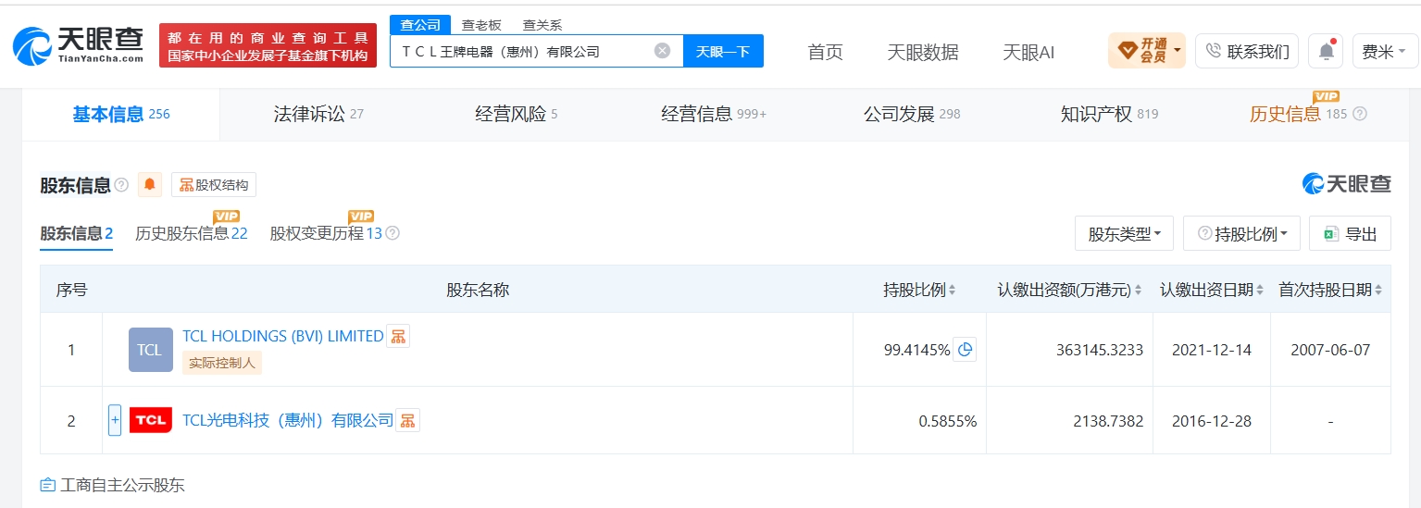The height and width of the screenshot is (508, 1421).
Task: Open equity structure icon for TCL HOLDINGS (BVI)
Action: (398, 336)
